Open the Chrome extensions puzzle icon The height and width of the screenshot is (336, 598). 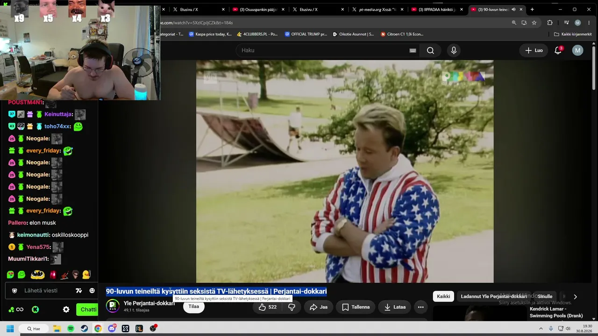(550, 22)
